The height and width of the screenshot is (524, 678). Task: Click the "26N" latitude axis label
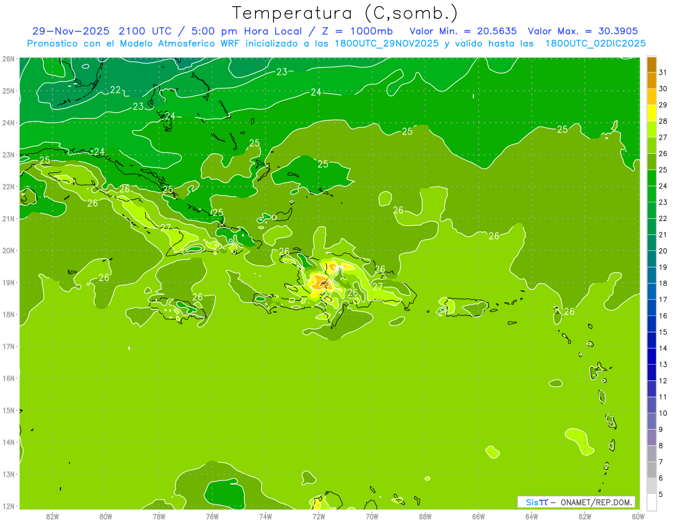tap(8, 59)
